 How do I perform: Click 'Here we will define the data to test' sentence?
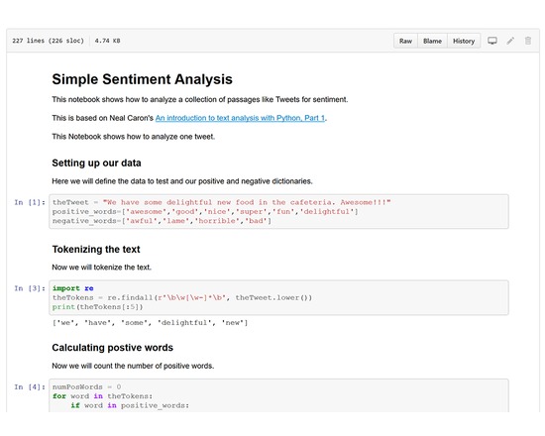coord(182,181)
